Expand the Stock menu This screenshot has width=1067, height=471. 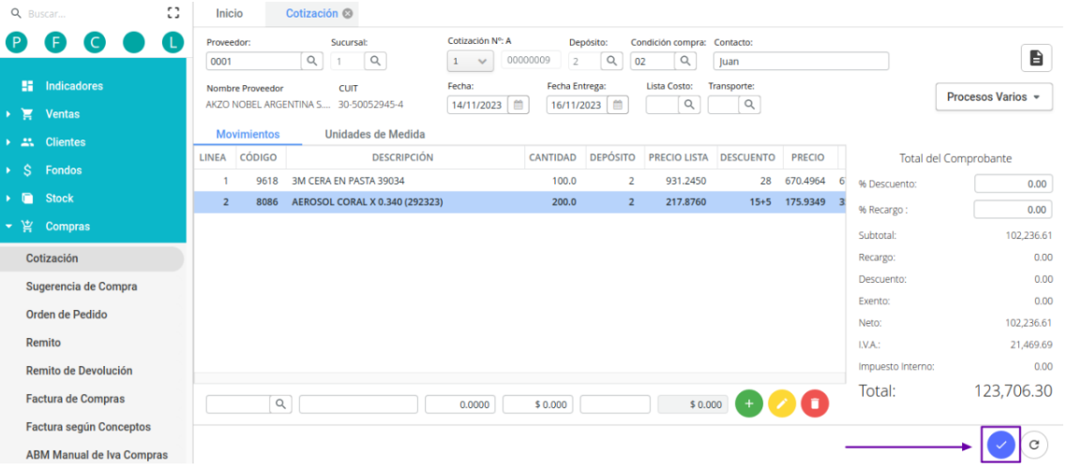(x=59, y=198)
